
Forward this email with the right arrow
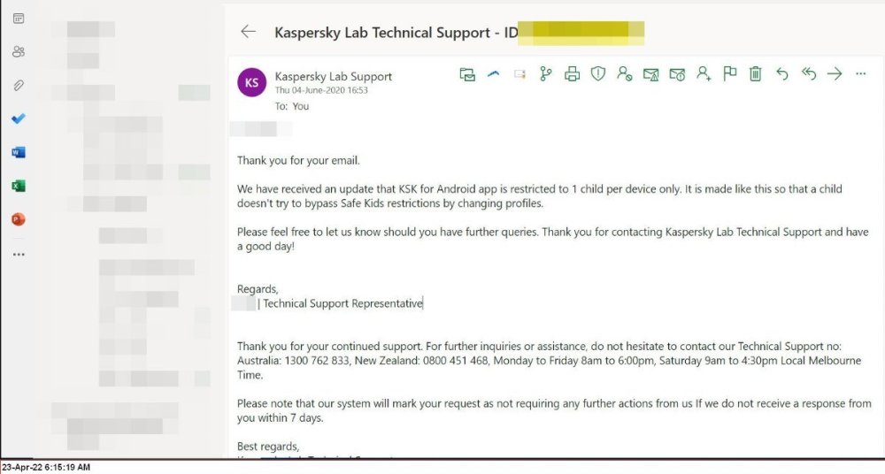click(x=834, y=74)
